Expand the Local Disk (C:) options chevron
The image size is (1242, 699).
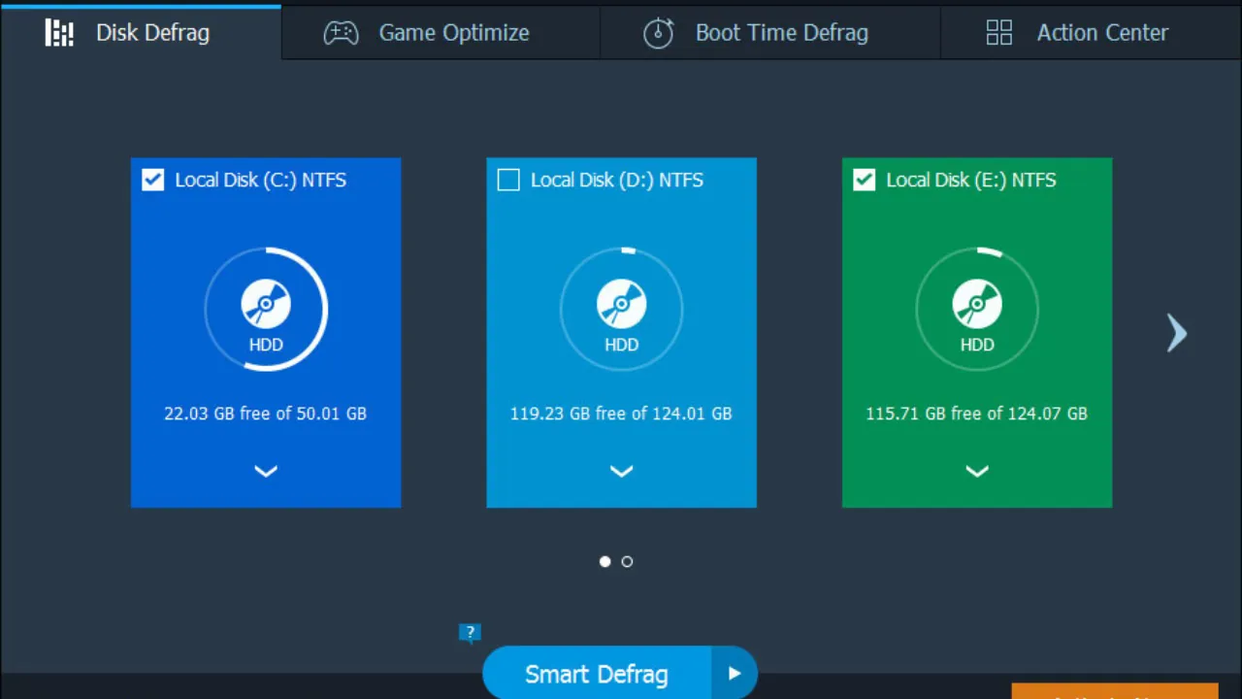[266, 471]
